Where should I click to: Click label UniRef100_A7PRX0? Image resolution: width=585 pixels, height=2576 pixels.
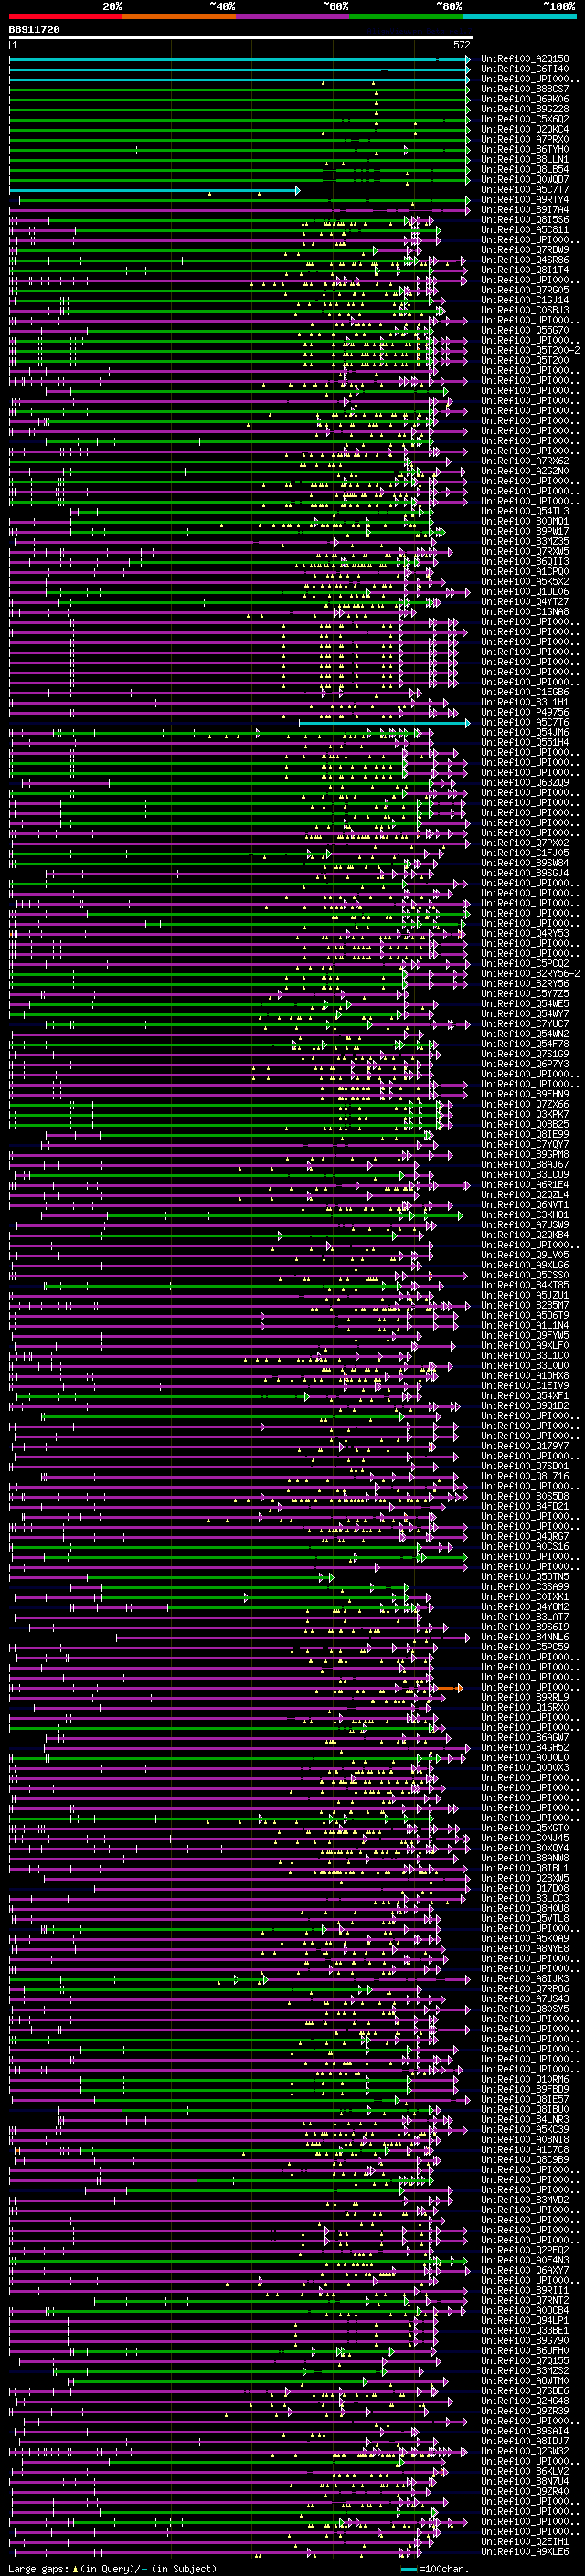click(x=525, y=139)
